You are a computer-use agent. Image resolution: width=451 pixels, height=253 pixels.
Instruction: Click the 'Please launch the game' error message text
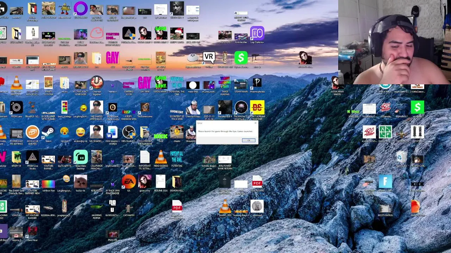coord(225,131)
